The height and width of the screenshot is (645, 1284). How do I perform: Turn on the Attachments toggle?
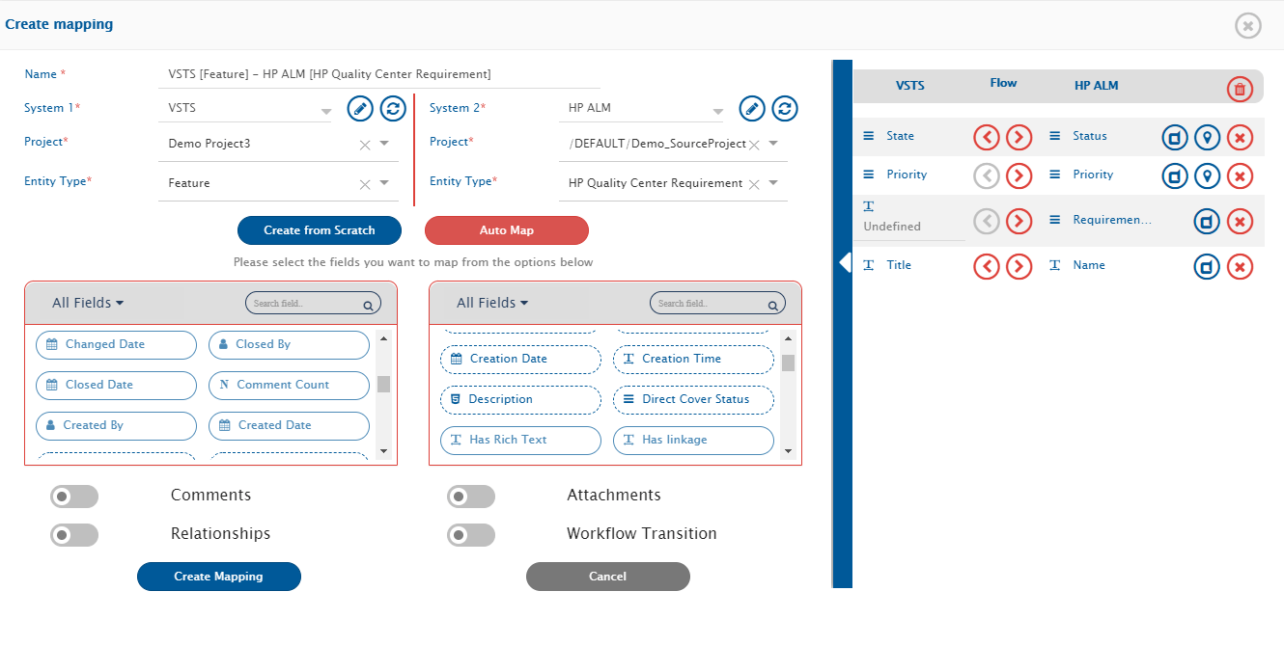click(x=471, y=497)
